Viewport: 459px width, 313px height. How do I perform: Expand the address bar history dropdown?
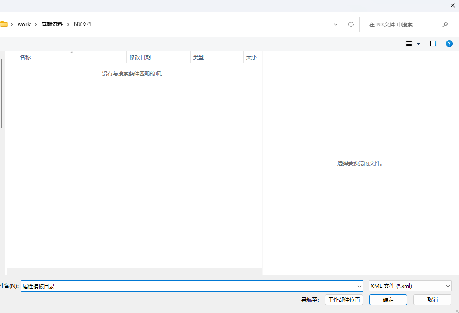(336, 24)
